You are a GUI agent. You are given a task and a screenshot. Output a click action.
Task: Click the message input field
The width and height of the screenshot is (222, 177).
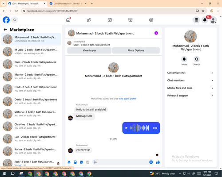(121, 162)
